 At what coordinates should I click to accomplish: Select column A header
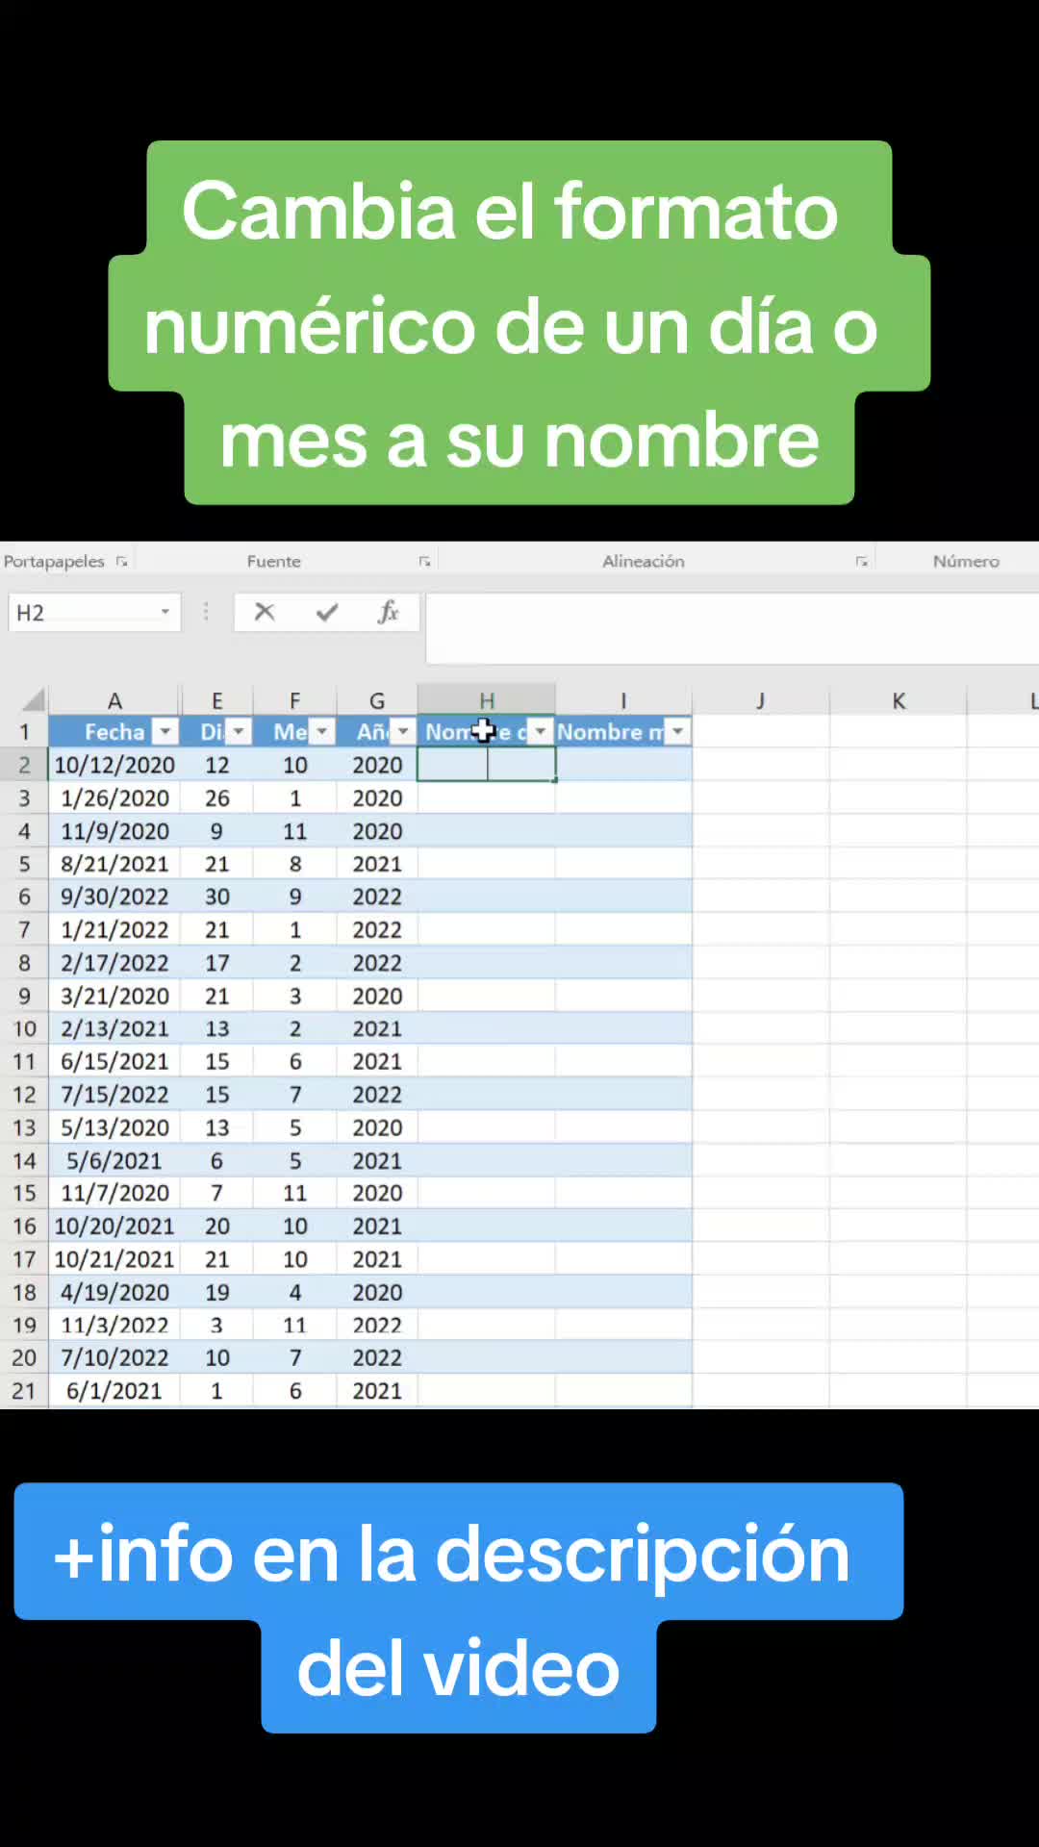[114, 700]
